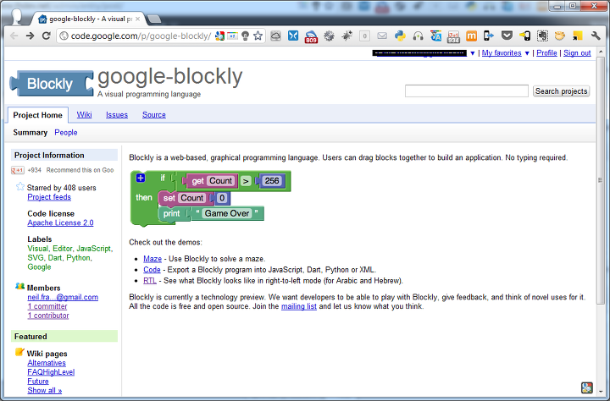Bookmark the page with the star icon

pyautogui.click(x=258, y=36)
